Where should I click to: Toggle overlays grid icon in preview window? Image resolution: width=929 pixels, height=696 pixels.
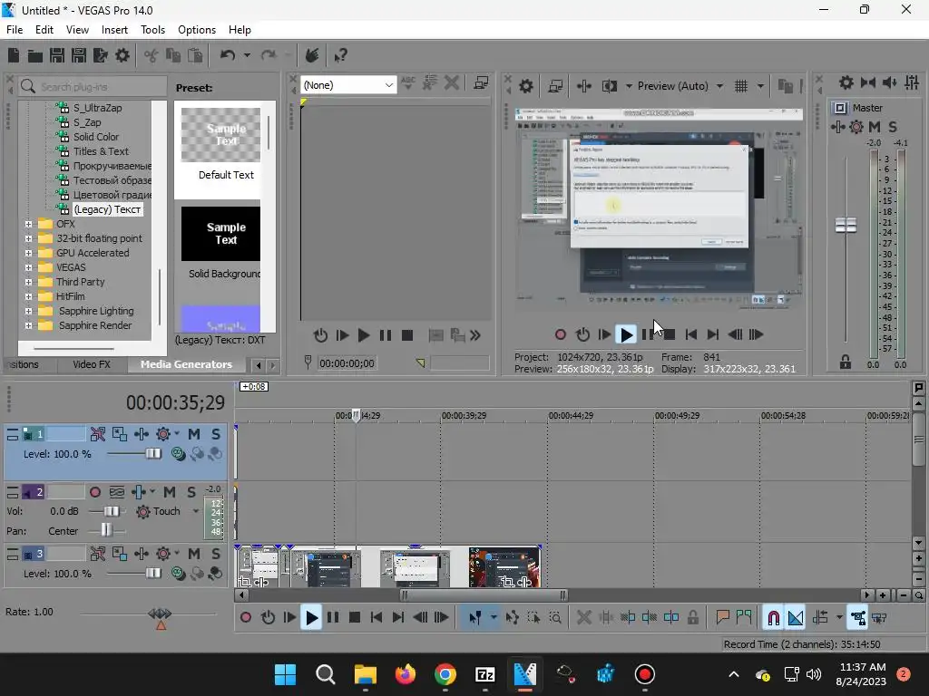pos(741,86)
